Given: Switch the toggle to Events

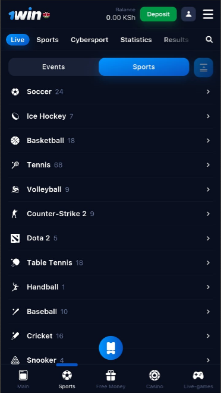Looking at the screenshot, I should (x=53, y=67).
